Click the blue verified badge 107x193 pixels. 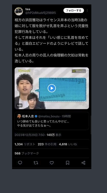36,116
